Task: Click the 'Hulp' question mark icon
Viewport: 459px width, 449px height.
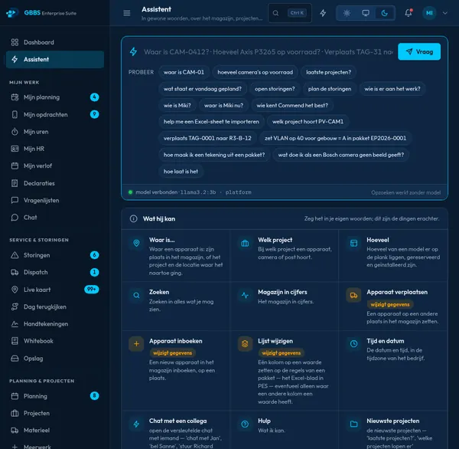Action: [245, 424]
